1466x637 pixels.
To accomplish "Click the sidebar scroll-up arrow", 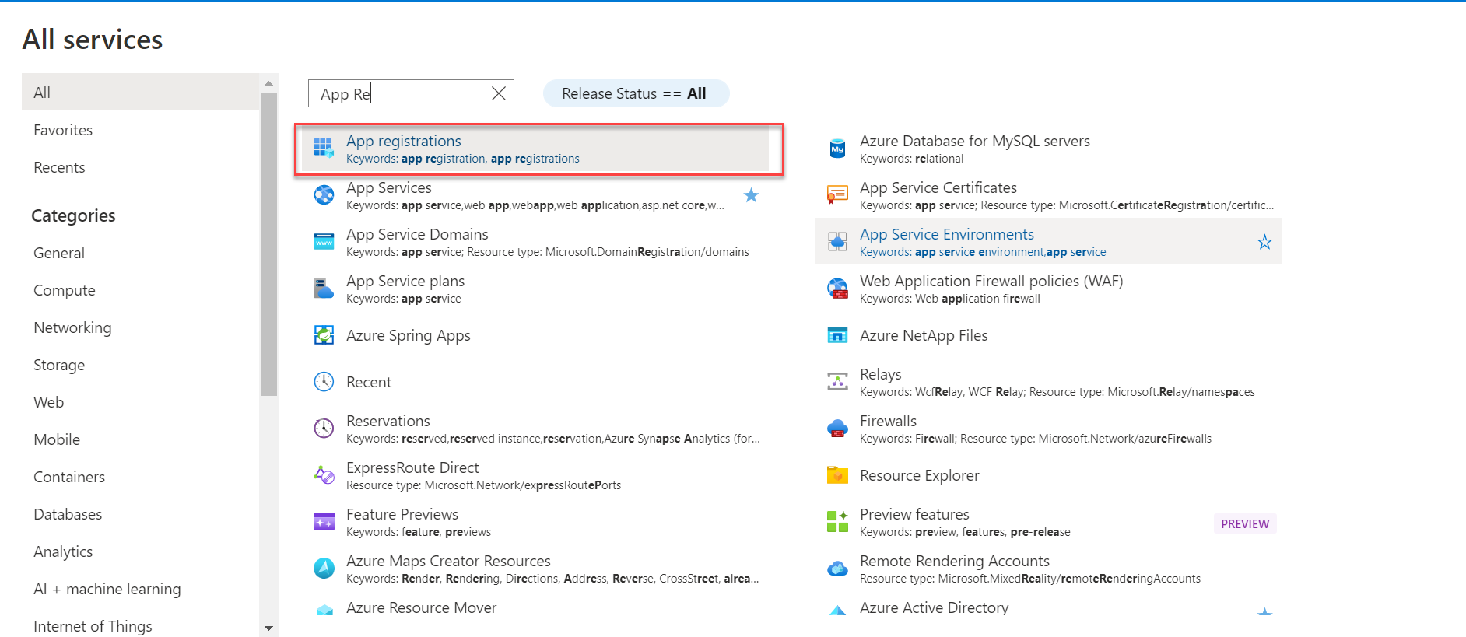I will [x=268, y=83].
